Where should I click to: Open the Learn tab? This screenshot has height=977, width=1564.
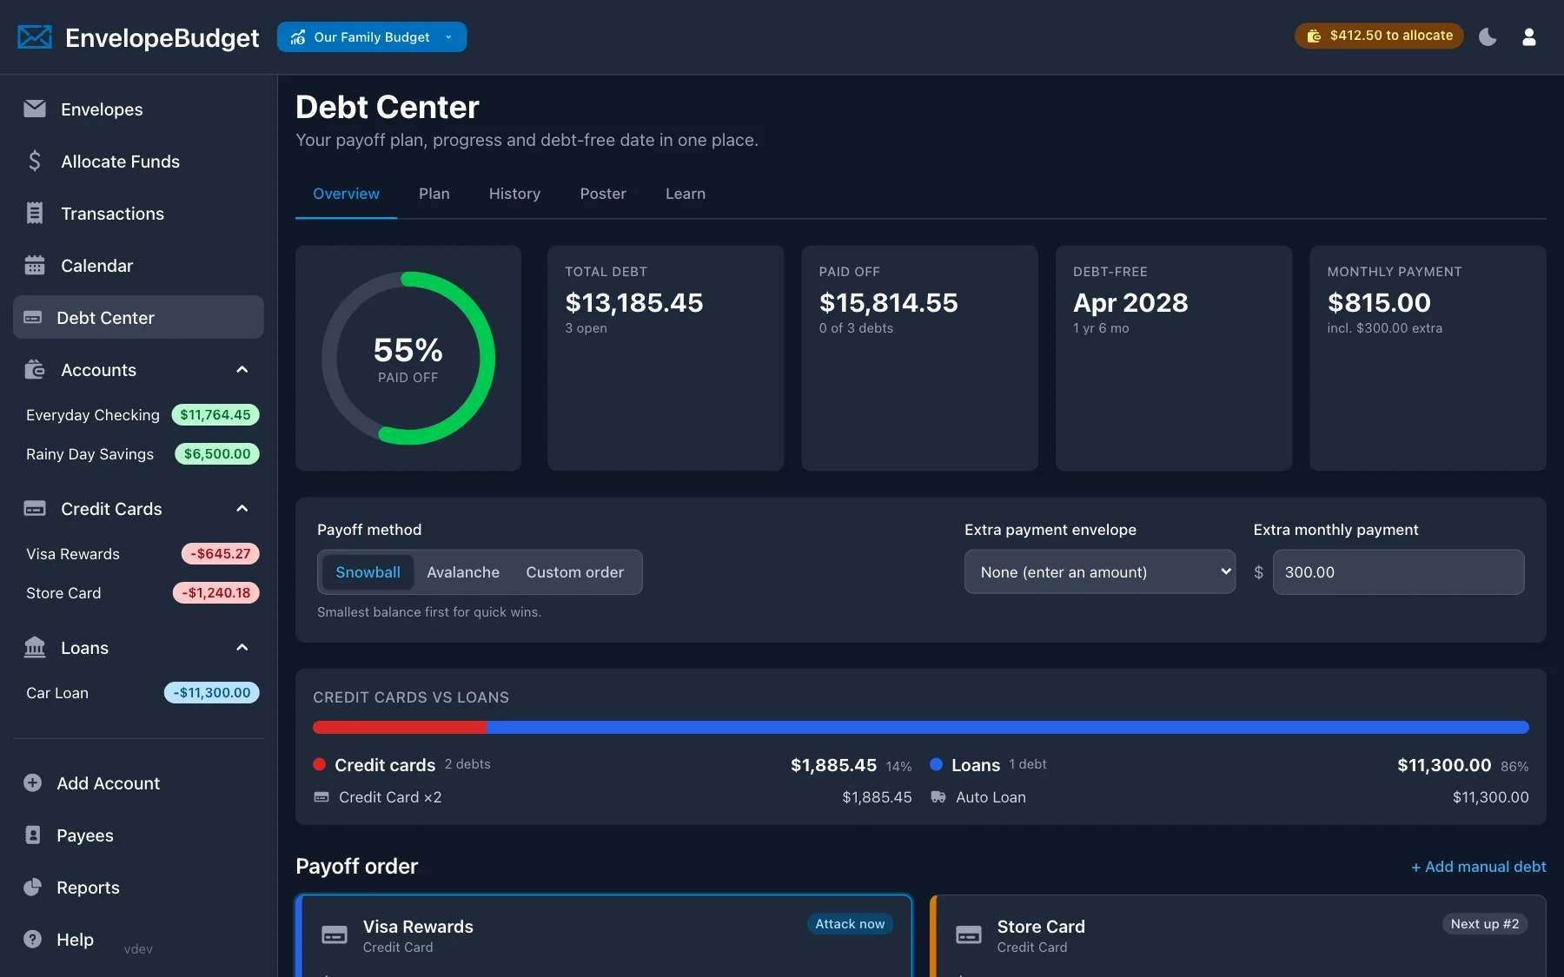pos(686,194)
